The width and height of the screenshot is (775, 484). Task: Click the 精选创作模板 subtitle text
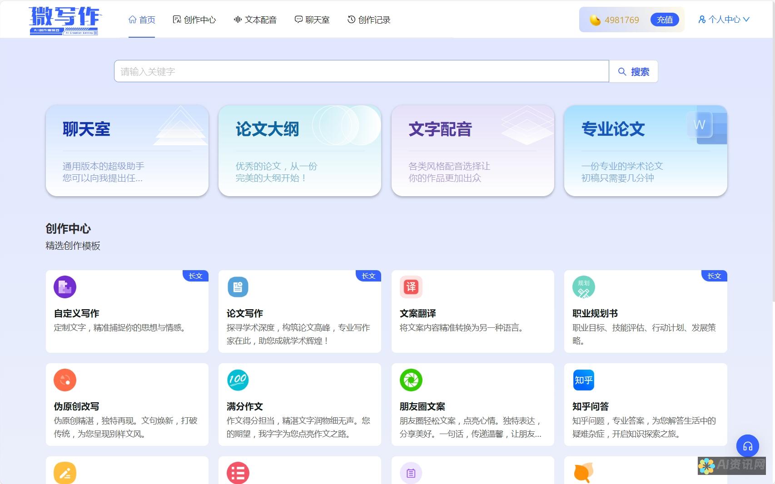coord(73,246)
